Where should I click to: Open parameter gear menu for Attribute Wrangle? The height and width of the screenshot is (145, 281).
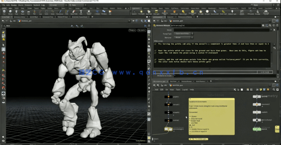coord(263,26)
